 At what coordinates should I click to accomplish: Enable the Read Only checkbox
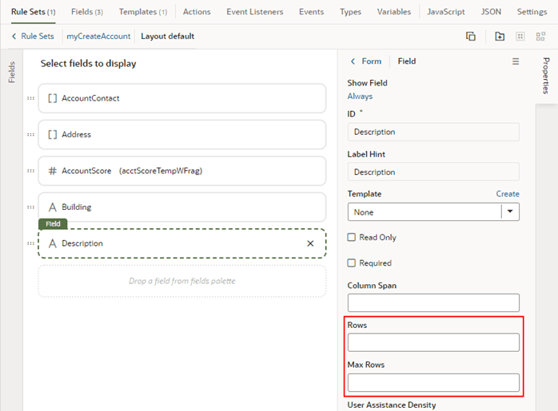click(351, 237)
